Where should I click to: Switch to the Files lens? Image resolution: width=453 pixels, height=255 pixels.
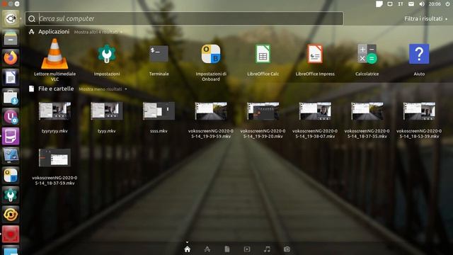point(227,249)
